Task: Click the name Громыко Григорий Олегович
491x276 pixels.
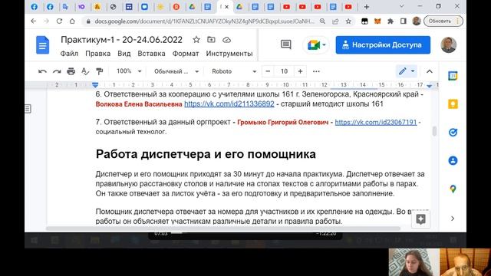Action: click(283, 123)
